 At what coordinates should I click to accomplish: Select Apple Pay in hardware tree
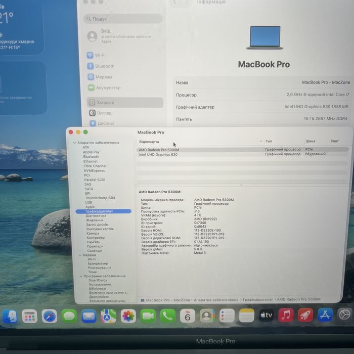tap(91, 152)
